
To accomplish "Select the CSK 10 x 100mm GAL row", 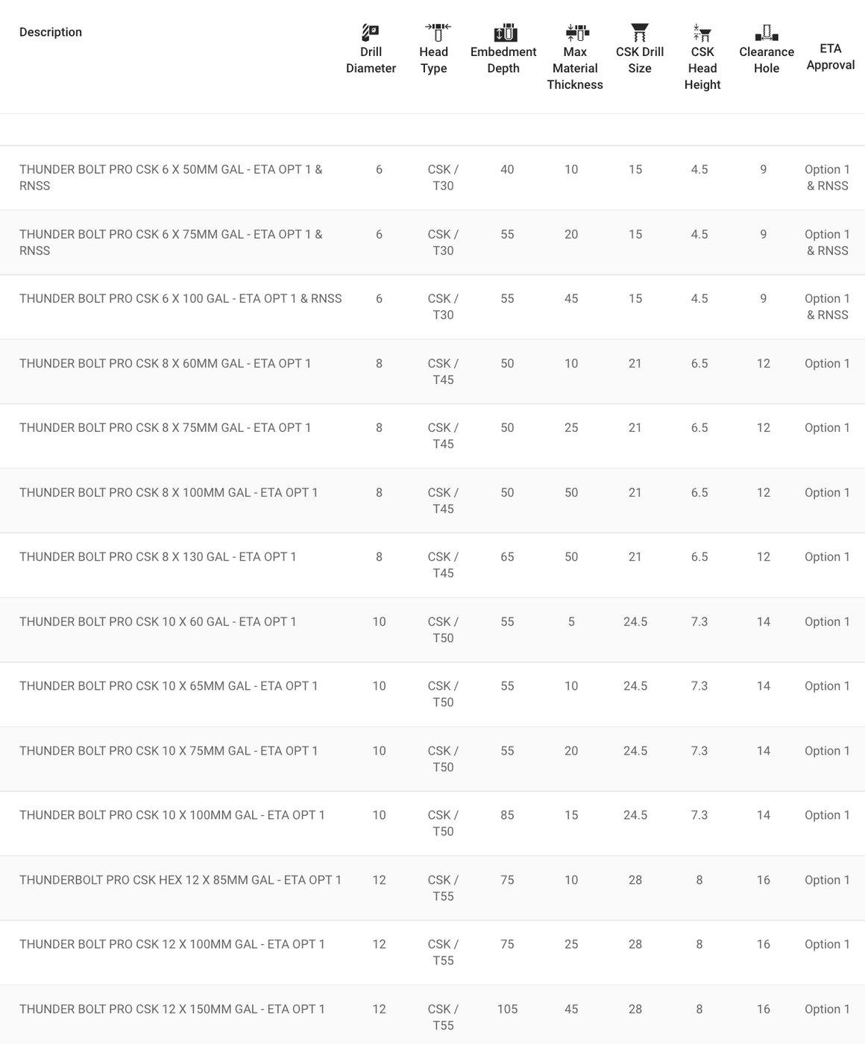I will [x=172, y=815].
